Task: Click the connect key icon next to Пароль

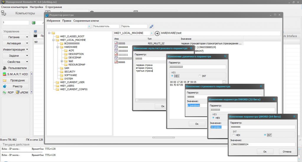Action: (151, 26)
